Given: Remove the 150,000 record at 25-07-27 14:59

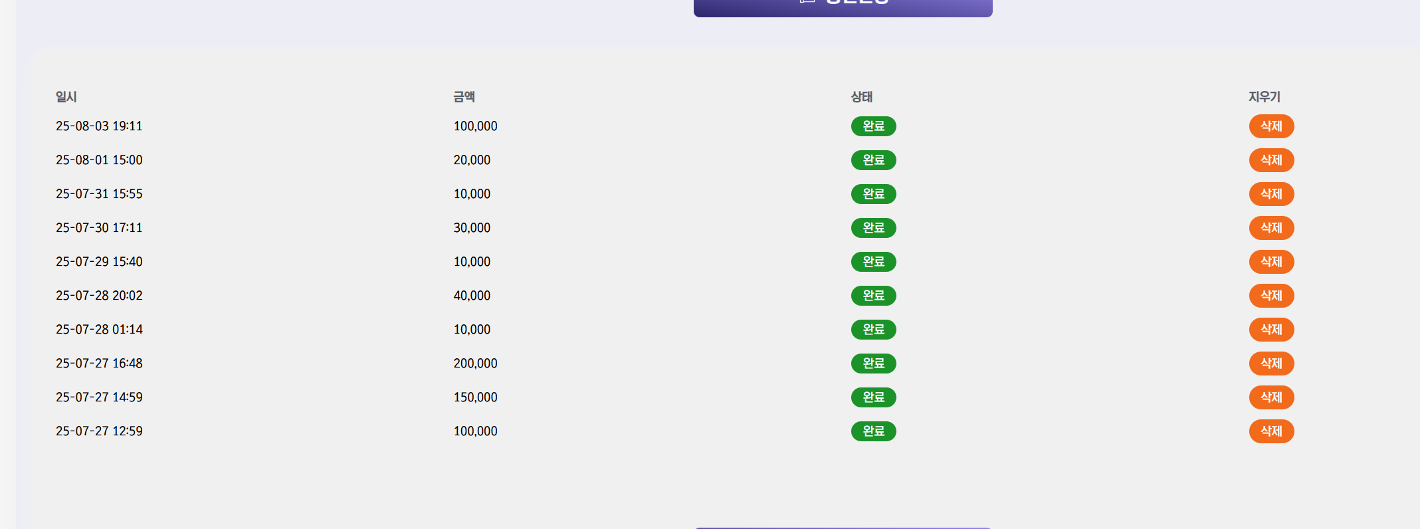Looking at the screenshot, I should 1271,397.
